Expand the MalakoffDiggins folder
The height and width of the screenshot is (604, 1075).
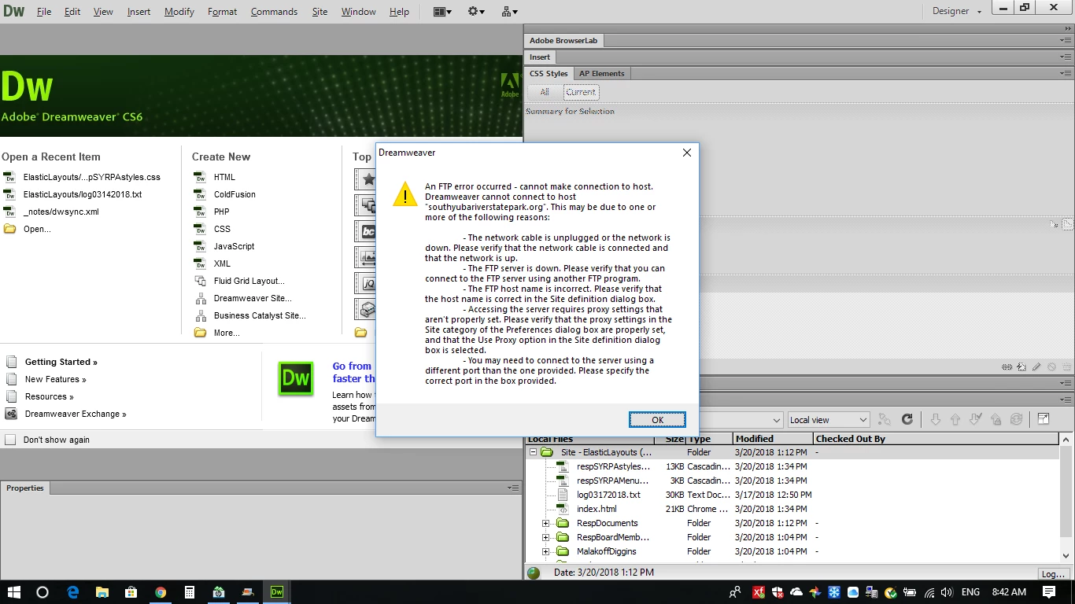click(x=545, y=551)
